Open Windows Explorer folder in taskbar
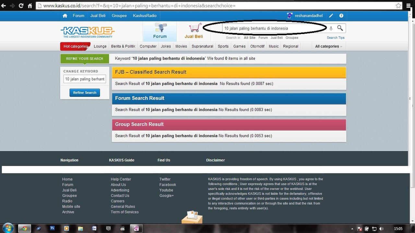Viewport: 415px width, 233px height. (x=80, y=228)
